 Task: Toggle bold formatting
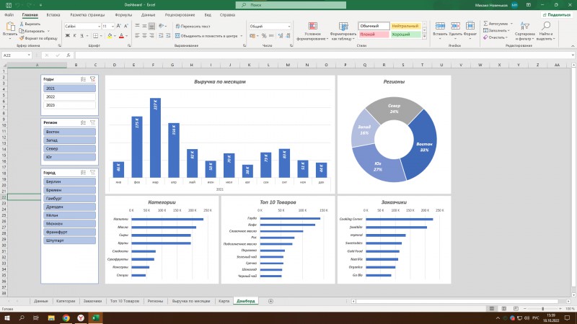pyautogui.click(x=67, y=35)
